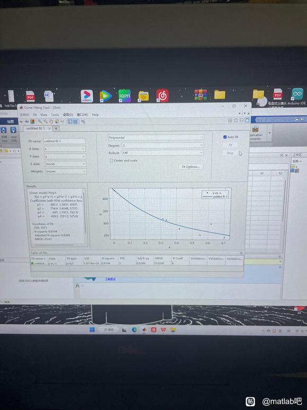Select the Zoom Out toolbar icon
The height and width of the screenshot is (410, 307).
(x=46, y=121)
